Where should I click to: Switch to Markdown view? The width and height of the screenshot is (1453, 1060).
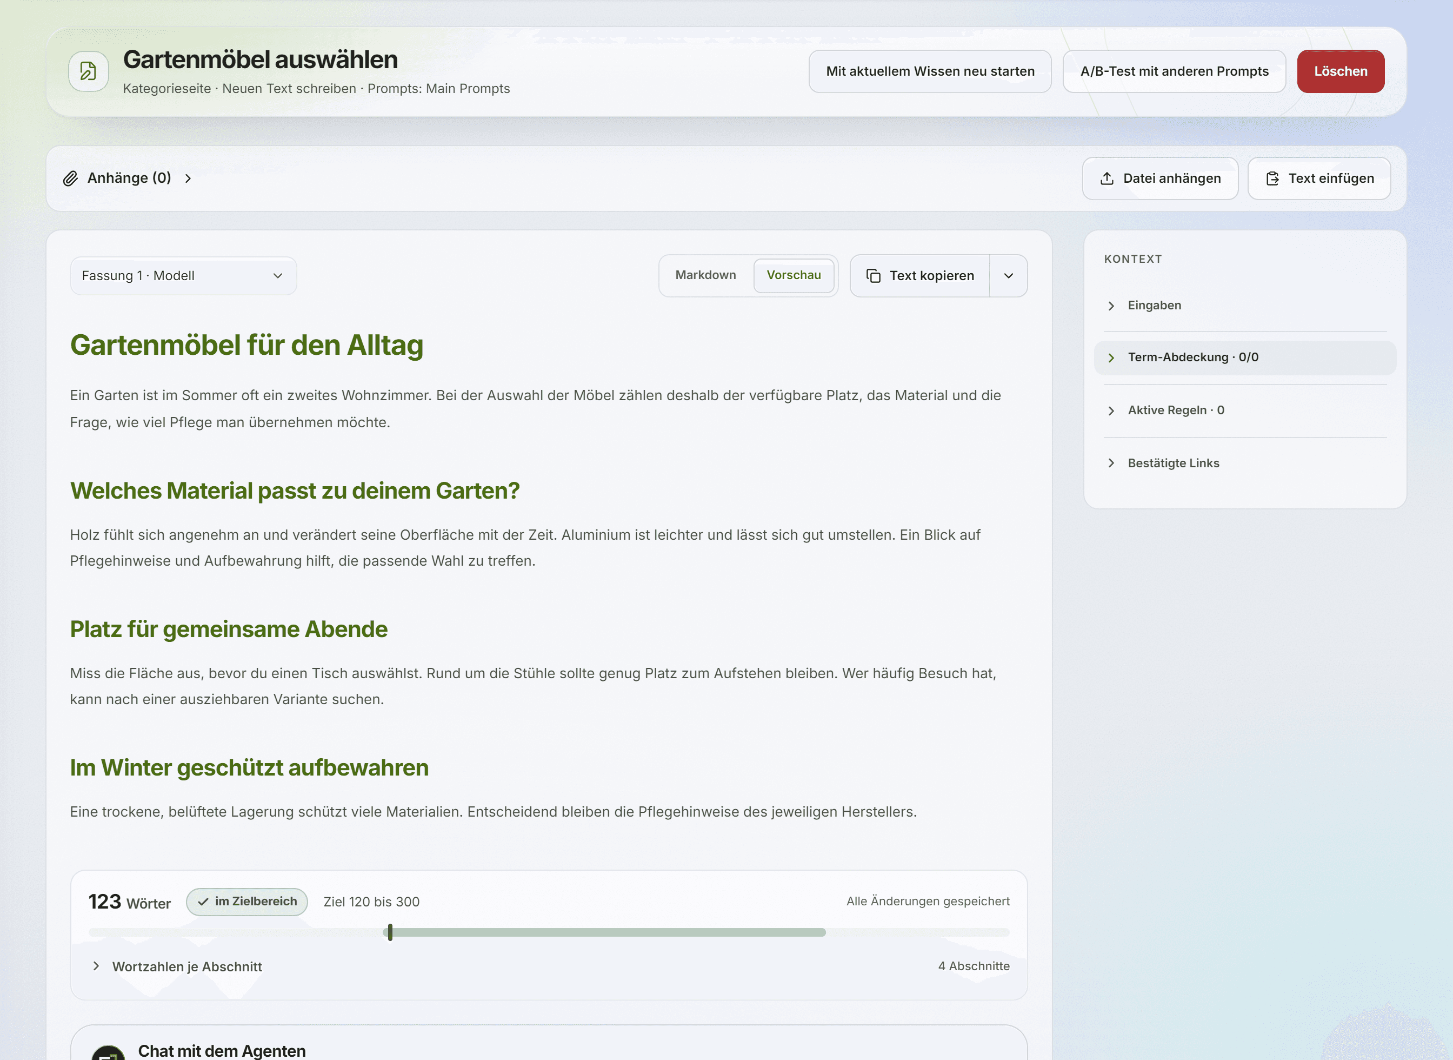[705, 275]
